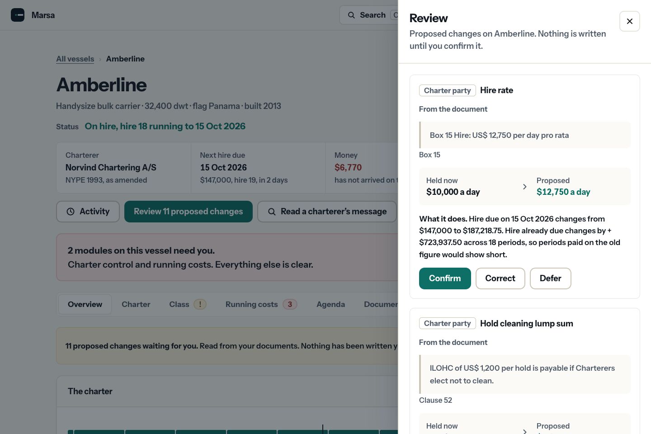The image size is (651, 434).
Task: Click the 2 modules need you alert
Action: 227,257
